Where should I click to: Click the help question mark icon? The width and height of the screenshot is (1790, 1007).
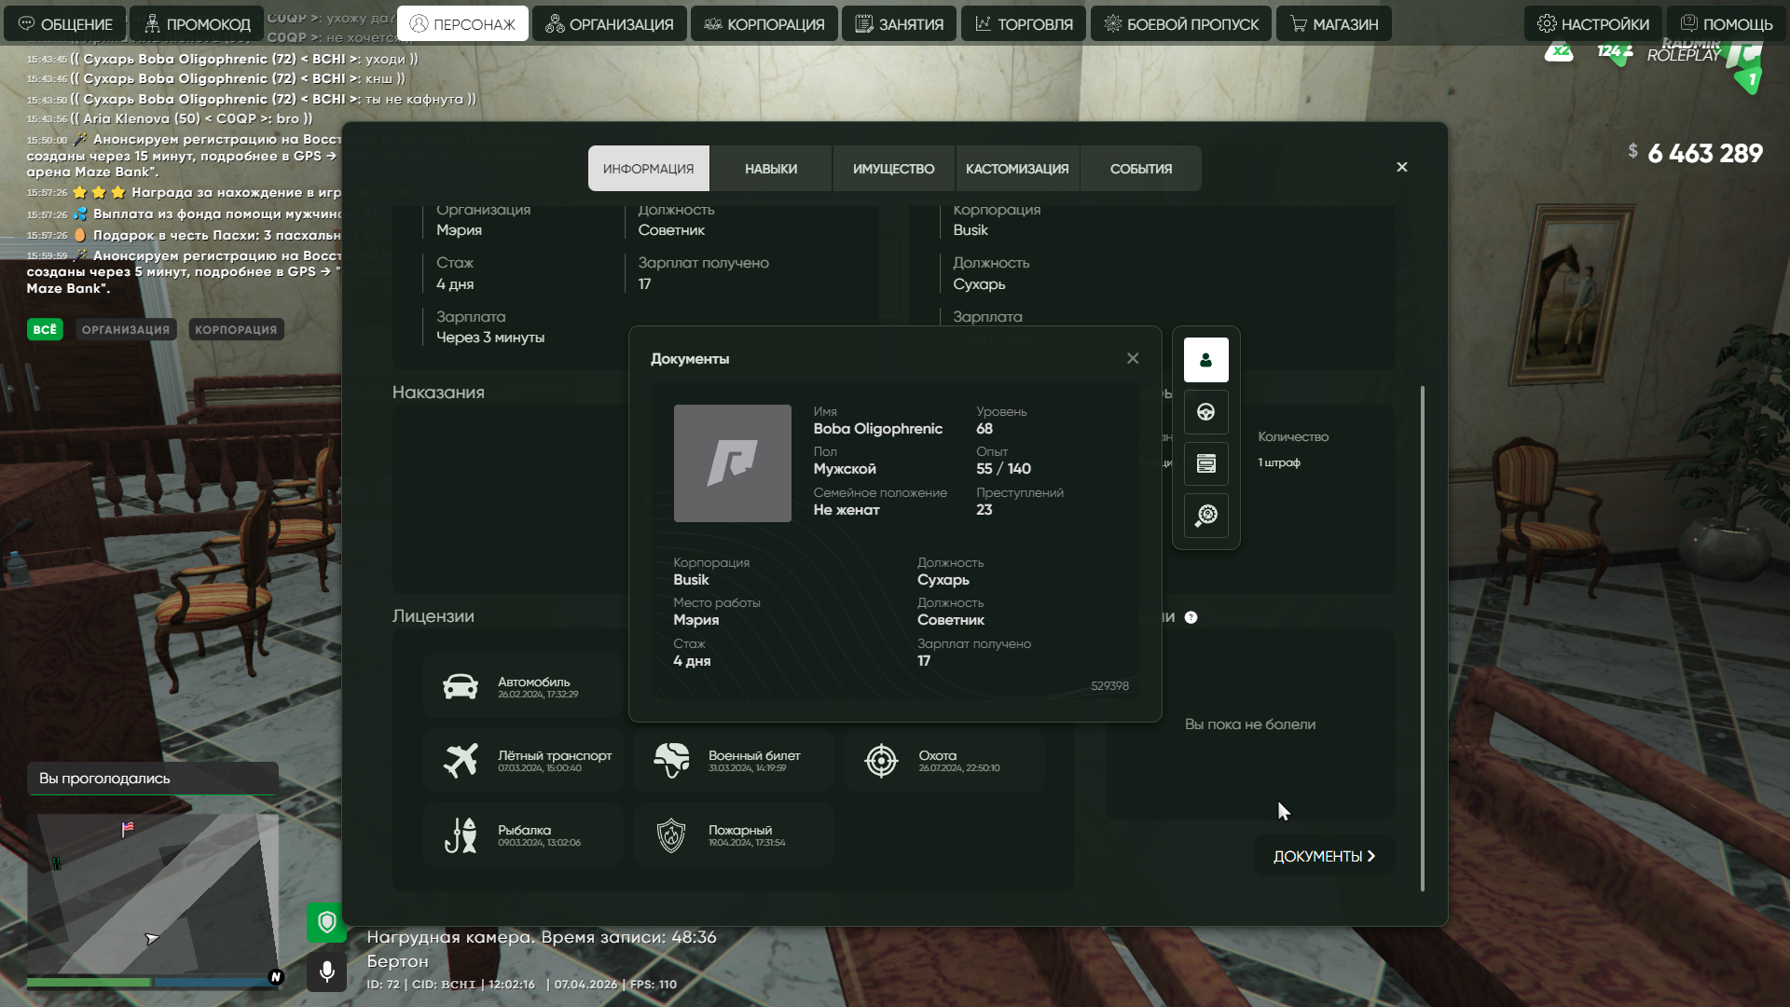pos(1191,617)
